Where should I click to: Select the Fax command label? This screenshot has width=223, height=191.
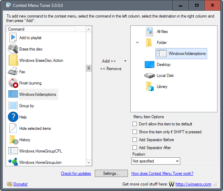coord(22,72)
